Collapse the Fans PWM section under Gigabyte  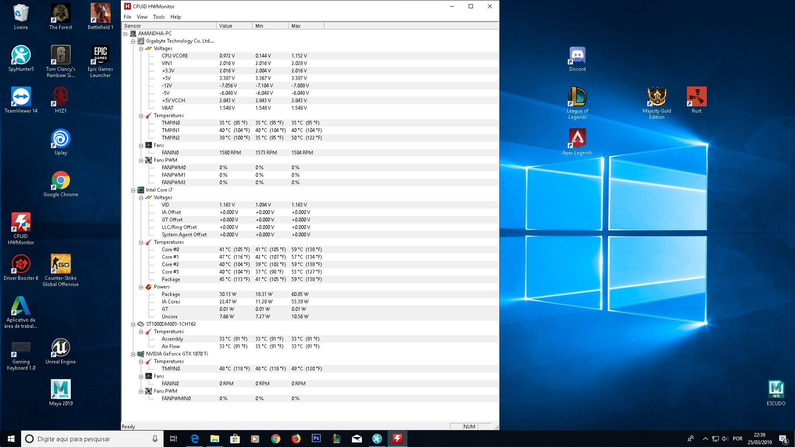(x=141, y=161)
